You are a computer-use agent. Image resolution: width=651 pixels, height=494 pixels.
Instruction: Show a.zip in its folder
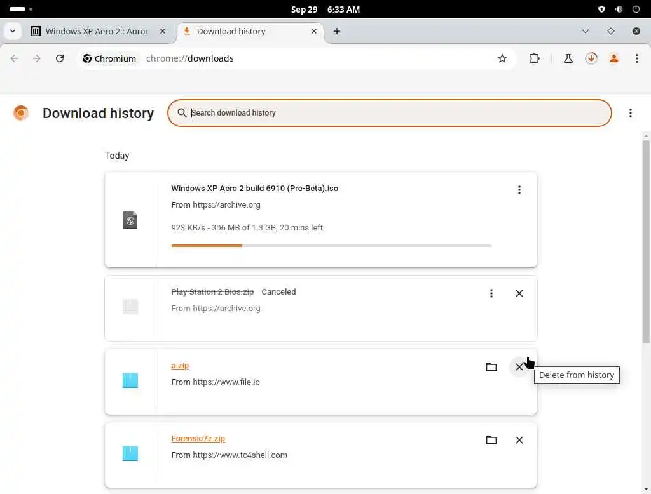(491, 367)
